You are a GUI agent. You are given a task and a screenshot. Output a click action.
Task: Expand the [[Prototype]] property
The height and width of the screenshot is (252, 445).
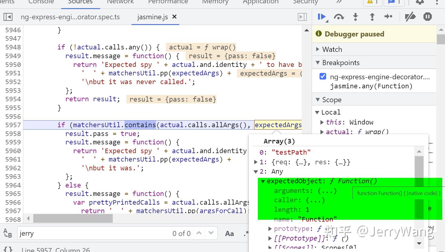pos(270,238)
